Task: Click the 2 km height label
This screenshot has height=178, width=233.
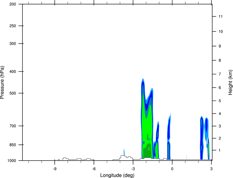Action: pos(220,138)
